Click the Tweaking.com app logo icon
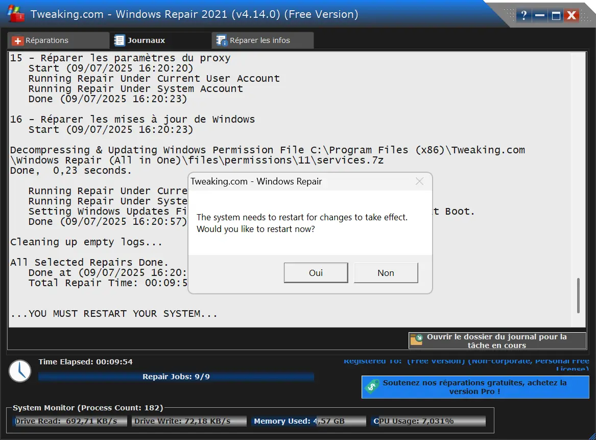 (16, 14)
